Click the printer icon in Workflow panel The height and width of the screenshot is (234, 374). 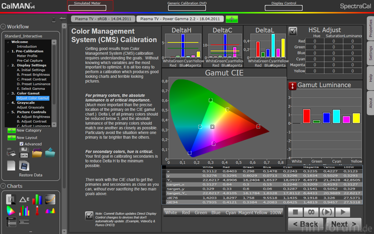point(11,152)
